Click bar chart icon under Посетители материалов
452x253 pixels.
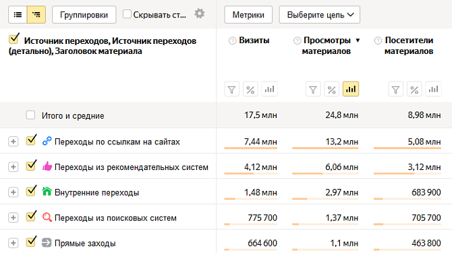433,89
